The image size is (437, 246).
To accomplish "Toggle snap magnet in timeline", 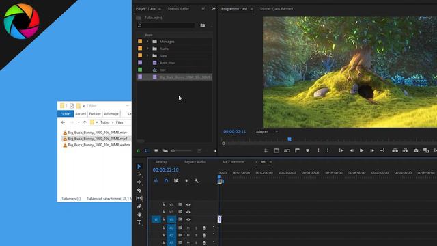I will pos(166,180).
